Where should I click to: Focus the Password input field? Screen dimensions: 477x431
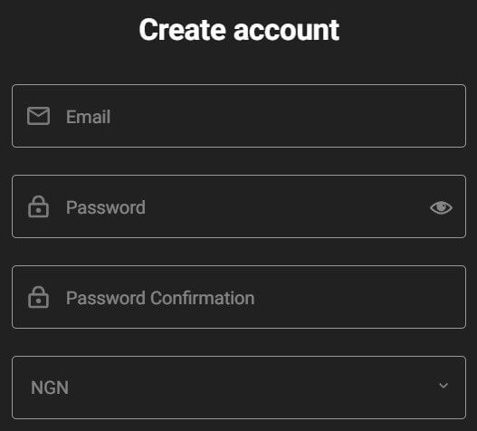point(239,206)
